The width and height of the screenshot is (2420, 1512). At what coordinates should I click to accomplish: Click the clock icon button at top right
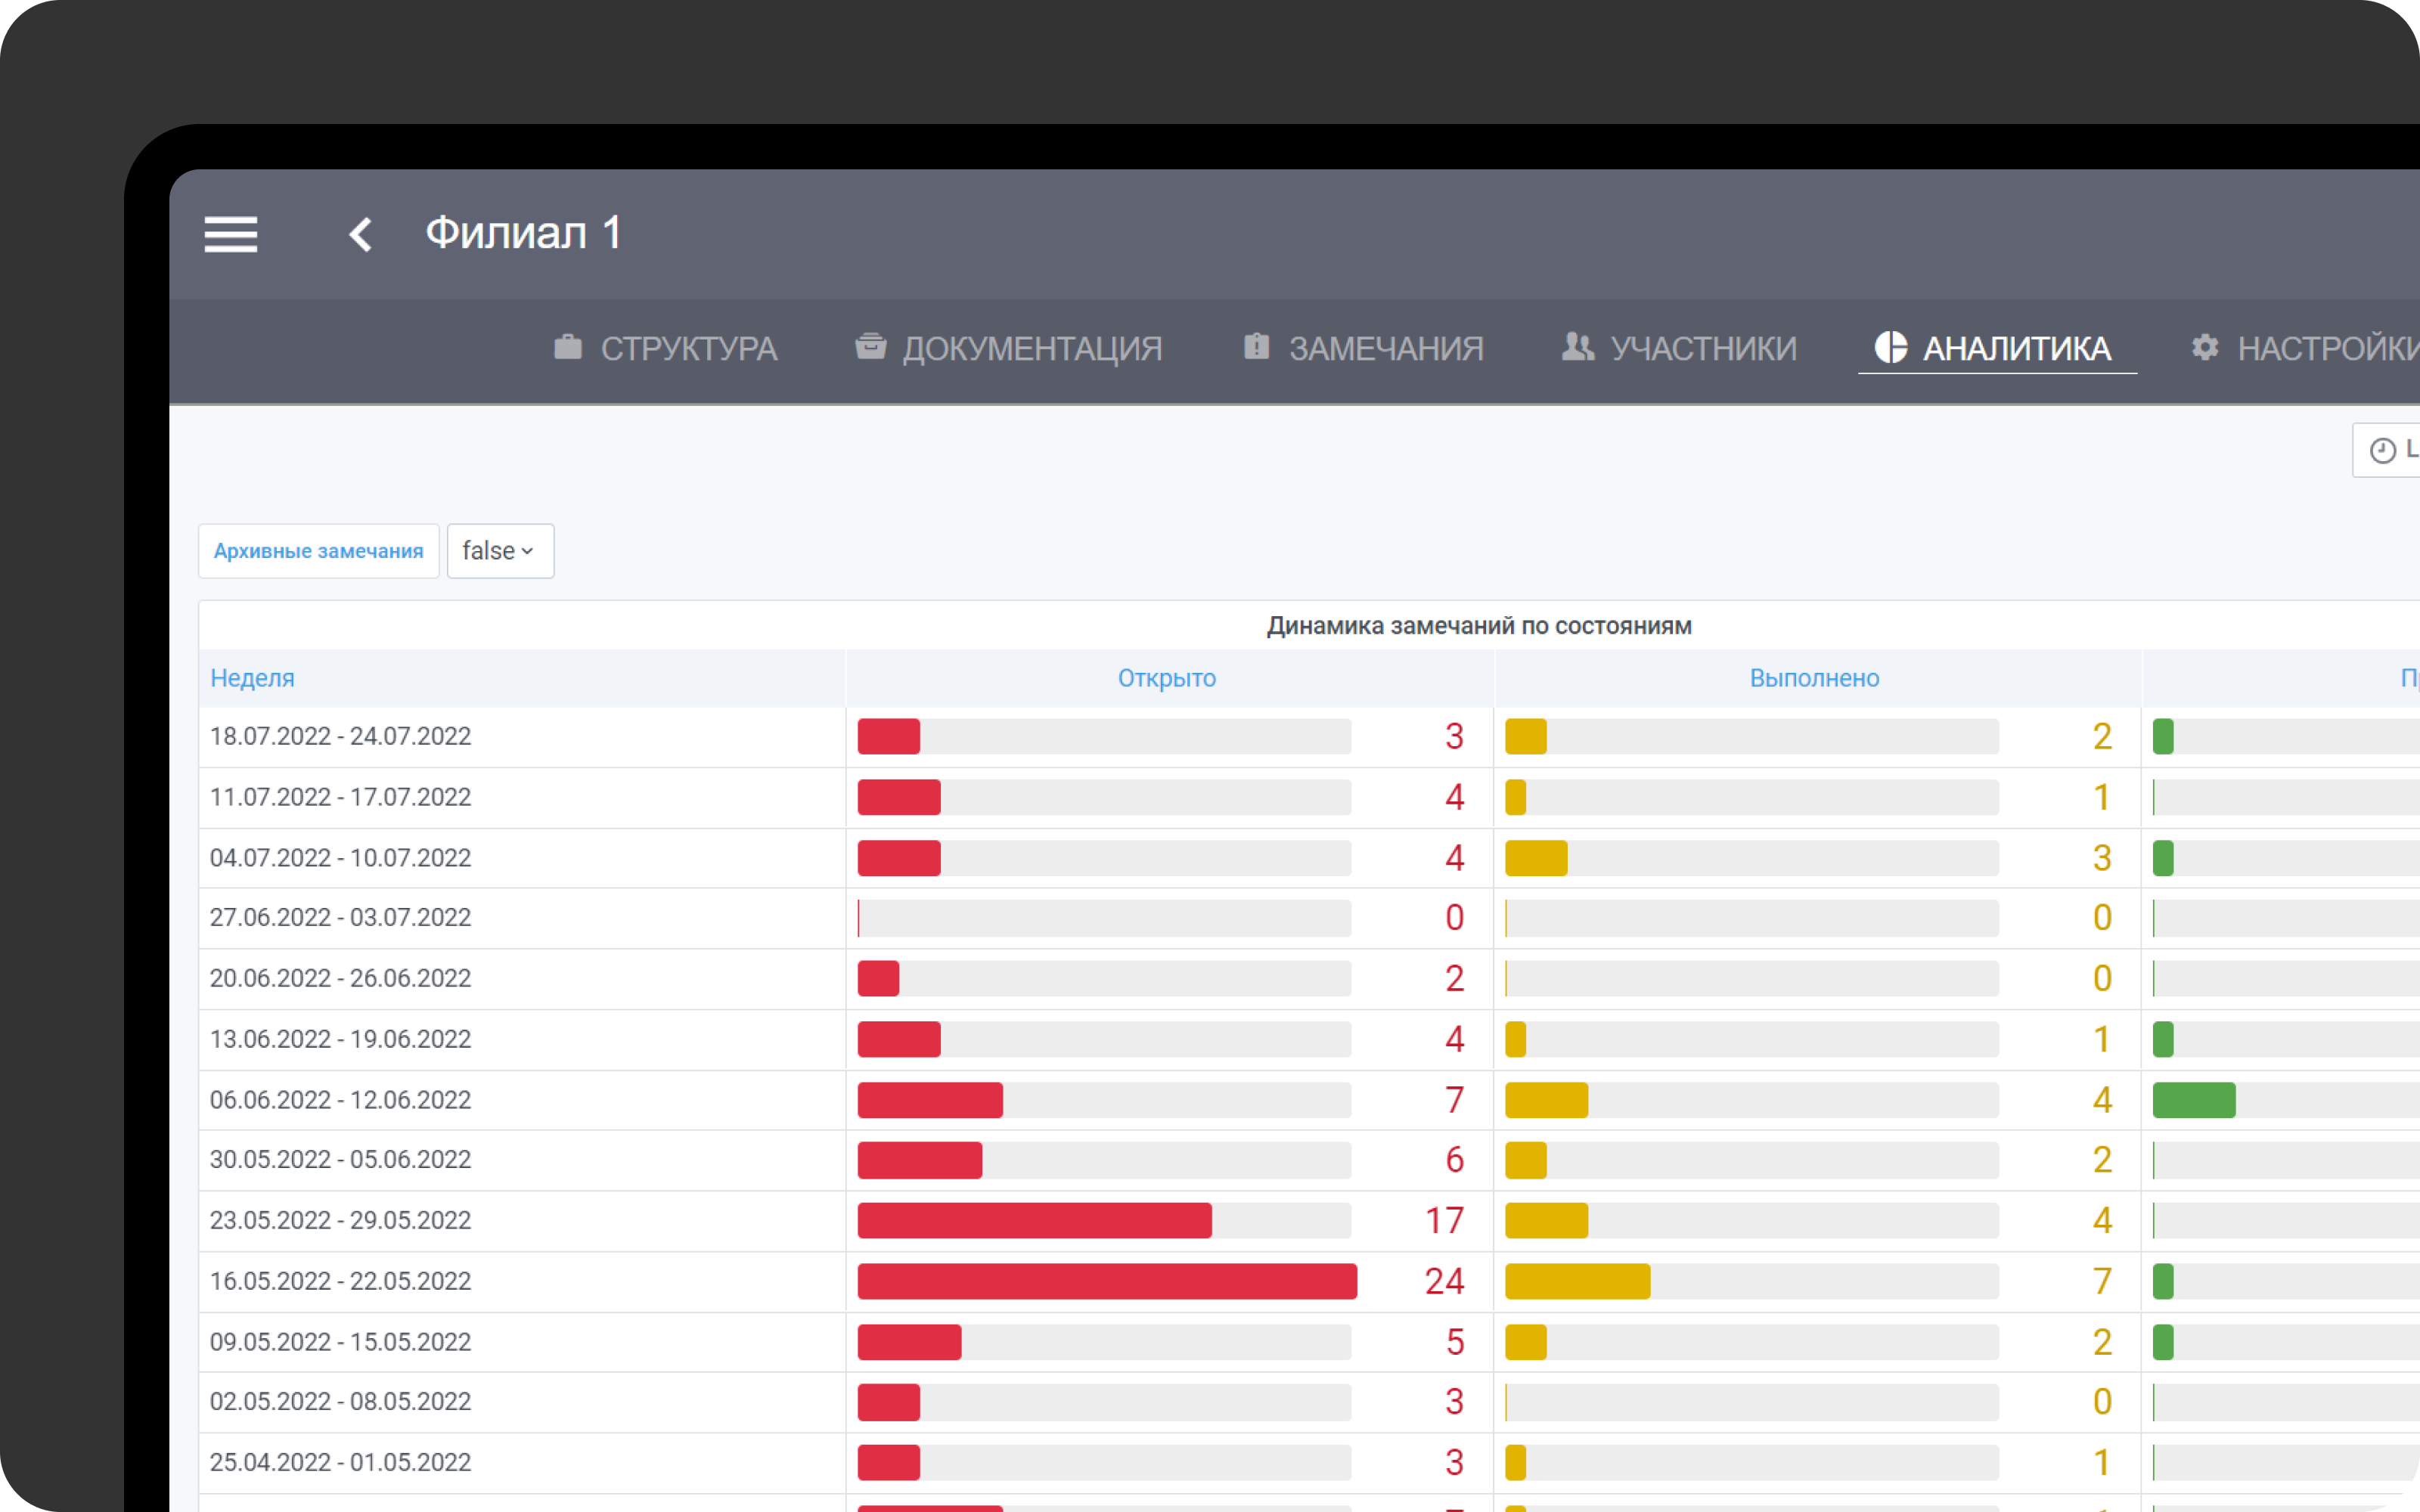click(2386, 450)
